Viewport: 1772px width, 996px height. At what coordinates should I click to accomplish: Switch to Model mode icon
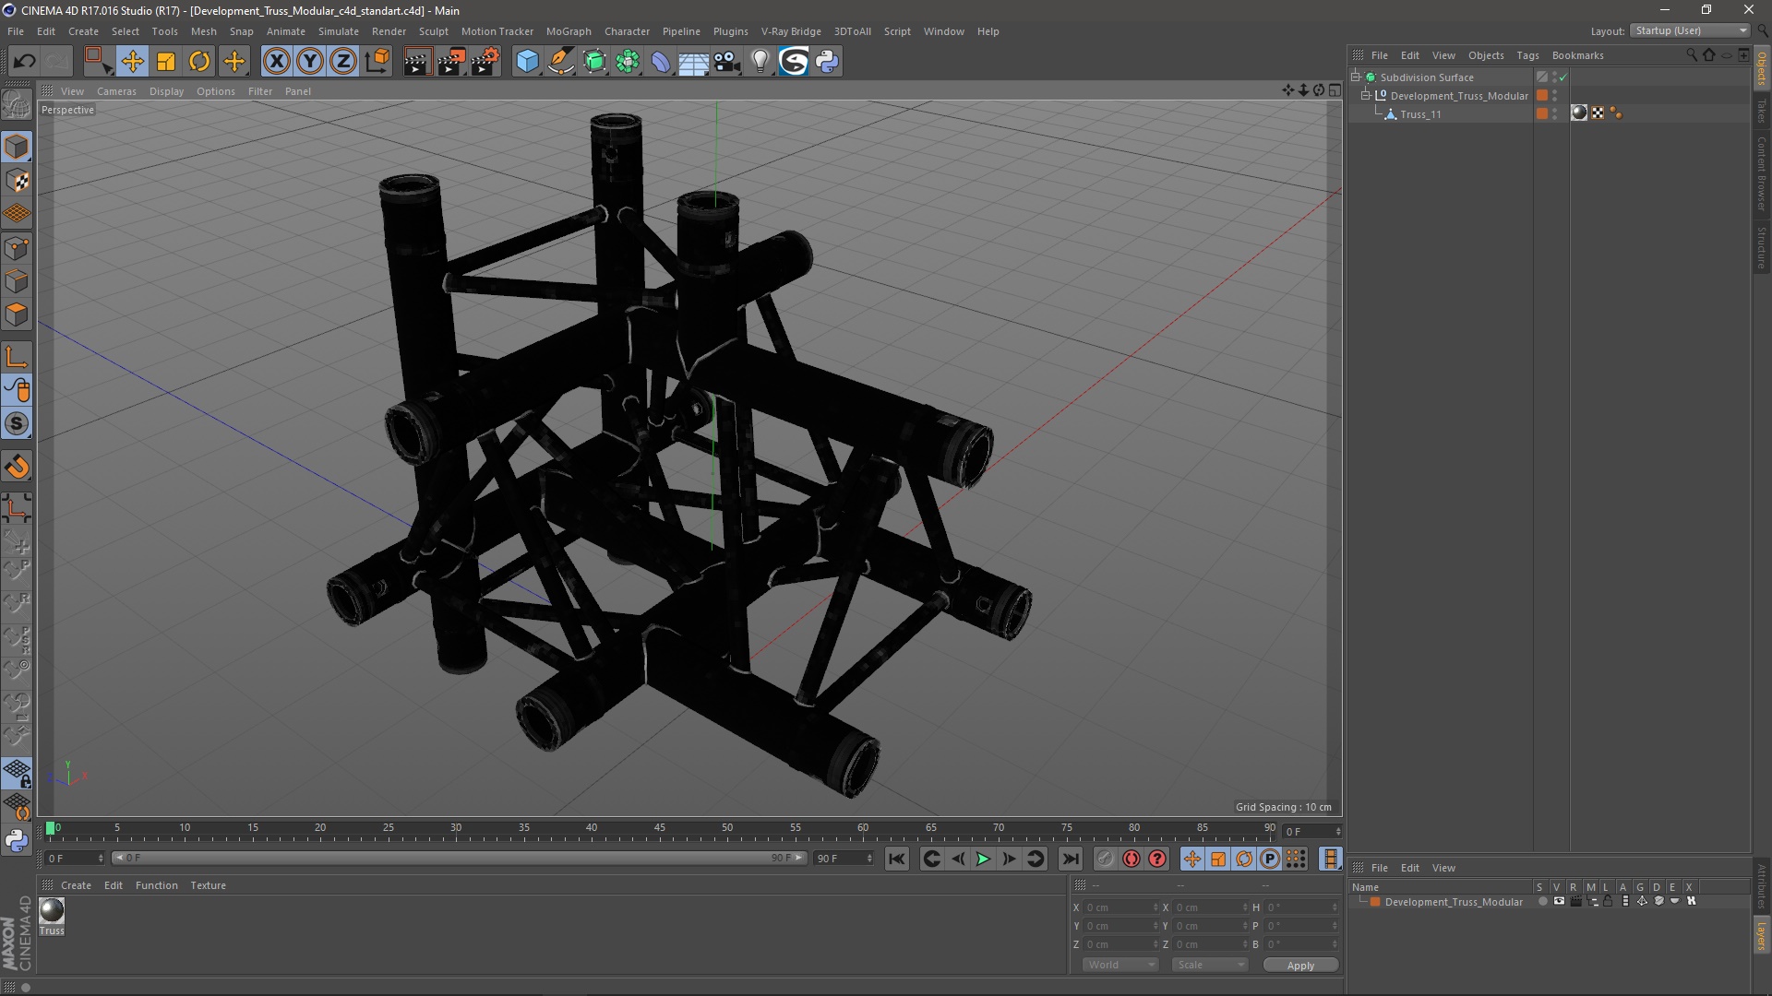click(17, 147)
